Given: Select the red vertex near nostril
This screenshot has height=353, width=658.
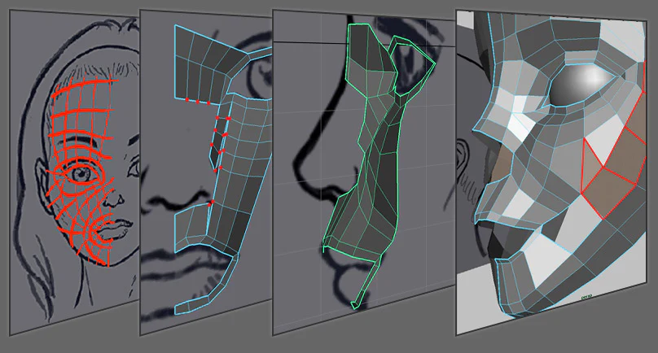Looking at the screenshot, I should [x=212, y=203].
